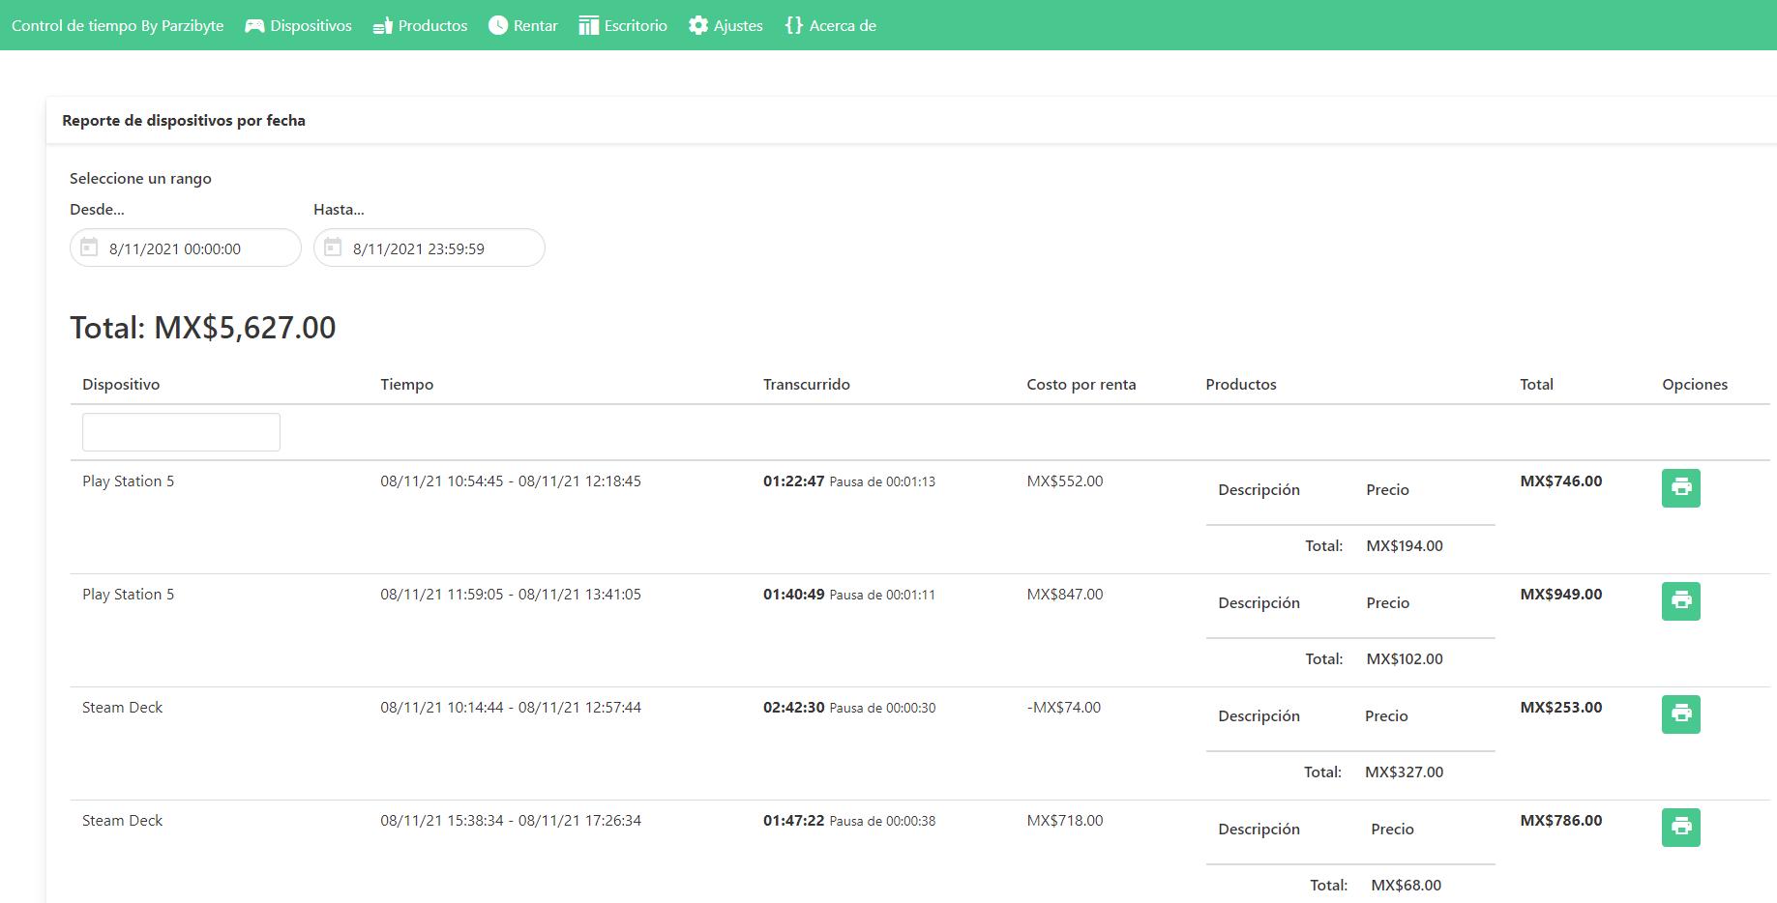
Task: Focus the Dispositivo filter text box
Action: tap(181, 432)
